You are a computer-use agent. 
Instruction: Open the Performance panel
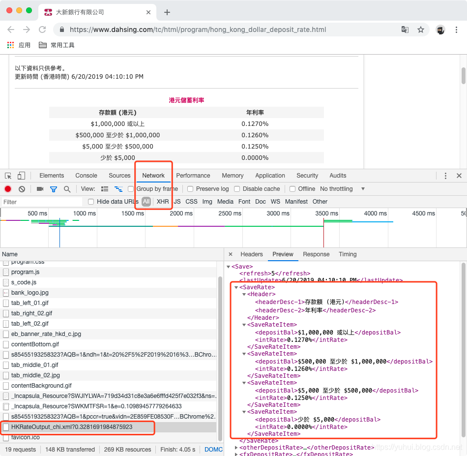[x=193, y=176]
